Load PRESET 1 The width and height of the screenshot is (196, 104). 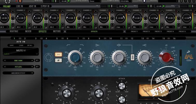[134, 31]
